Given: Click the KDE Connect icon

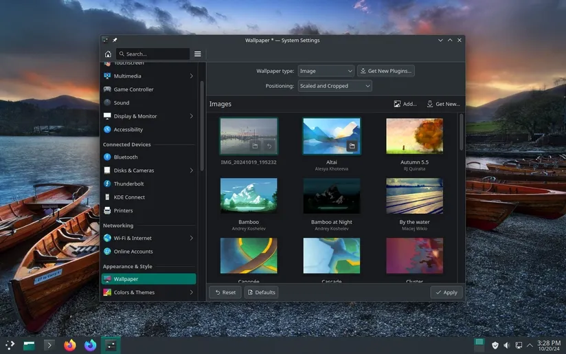Looking at the screenshot, I should pos(107,197).
